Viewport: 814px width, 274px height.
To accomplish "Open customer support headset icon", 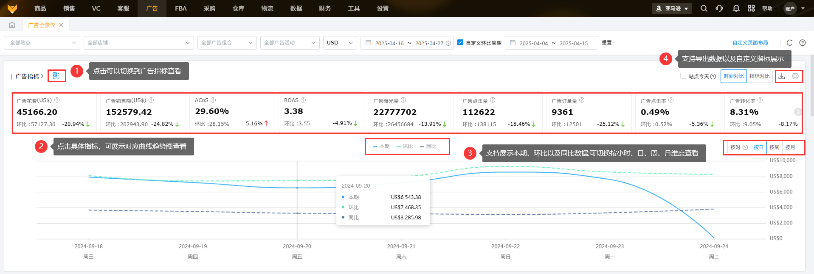I will [x=719, y=8].
